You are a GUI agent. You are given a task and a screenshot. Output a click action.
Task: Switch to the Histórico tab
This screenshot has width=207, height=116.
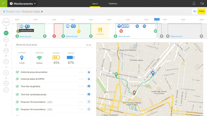[x=113, y=4]
